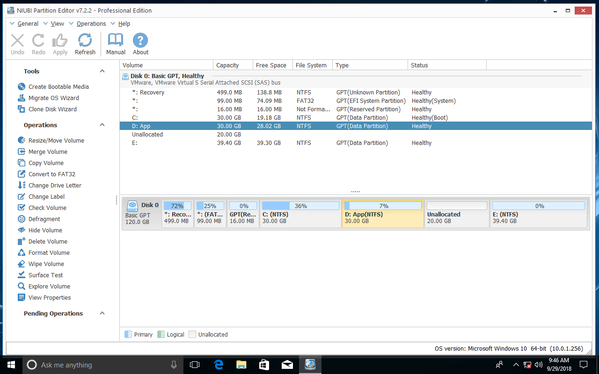Screen dimensions: 599x374
Task: Select C: (NTFS) block in disk map
Action: click(x=300, y=214)
